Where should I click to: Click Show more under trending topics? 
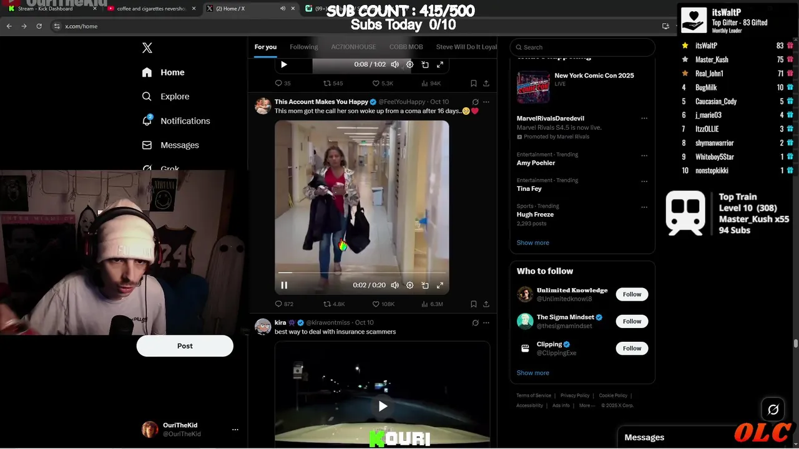(533, 243)
